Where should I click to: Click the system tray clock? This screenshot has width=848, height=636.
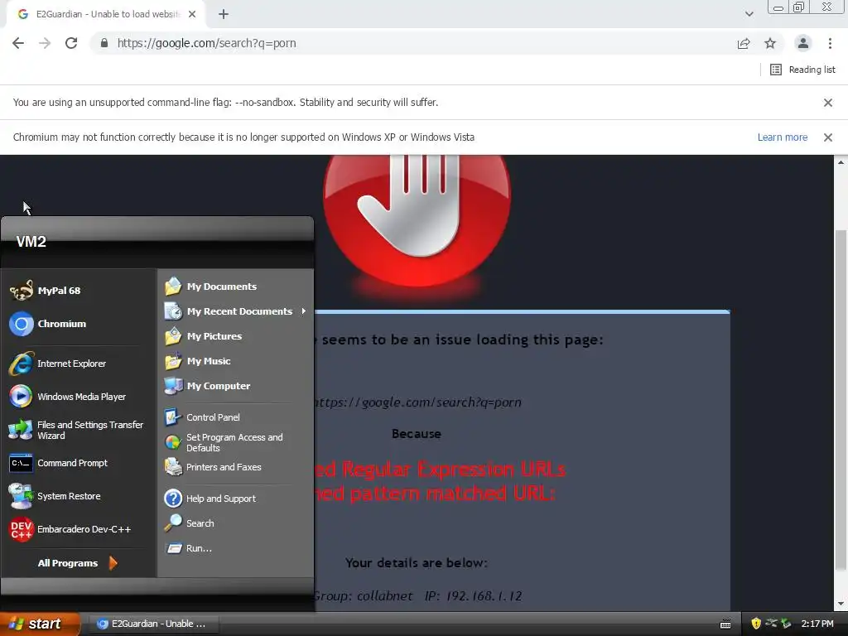click(817, 624)
